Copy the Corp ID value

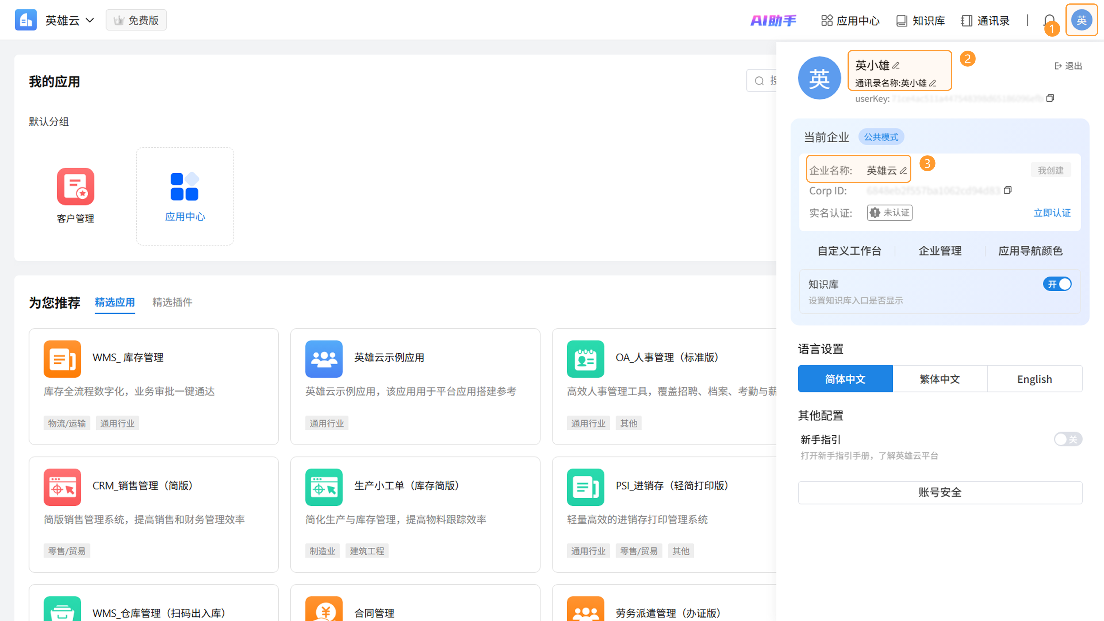pyautogui.click(x=1008, y=190)
